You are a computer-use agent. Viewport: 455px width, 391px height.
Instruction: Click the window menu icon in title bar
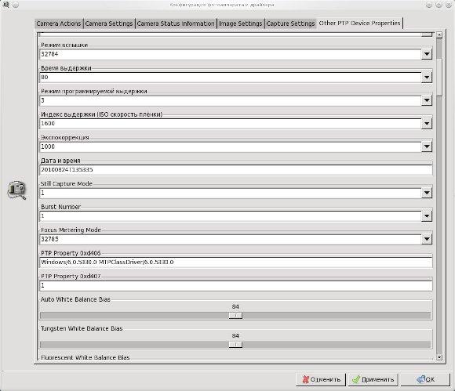point(5,5)
